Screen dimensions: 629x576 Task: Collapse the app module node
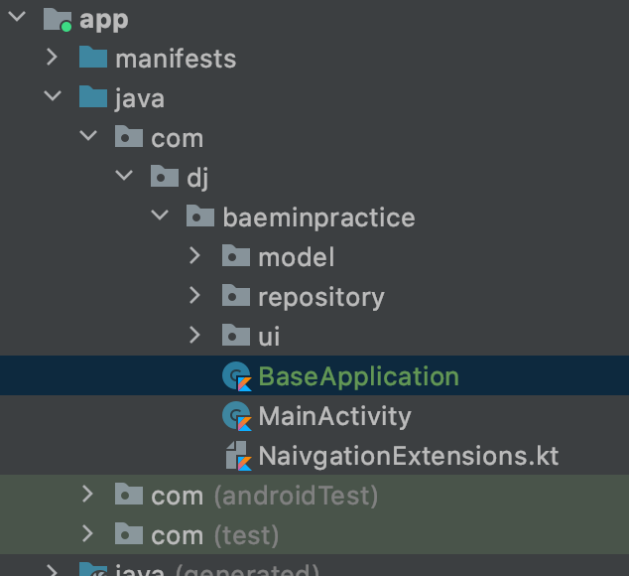pos(17,17)
